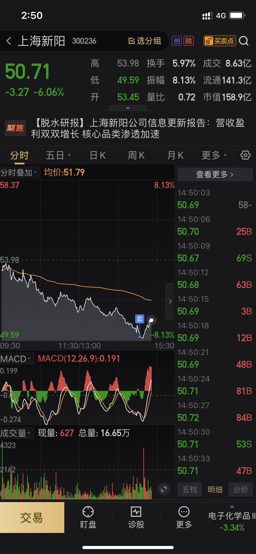Tap 查看更多 button
The width and height of the screenshot is (256, 554).
[x=215, y=174]
